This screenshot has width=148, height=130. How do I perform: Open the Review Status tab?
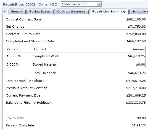40,12
